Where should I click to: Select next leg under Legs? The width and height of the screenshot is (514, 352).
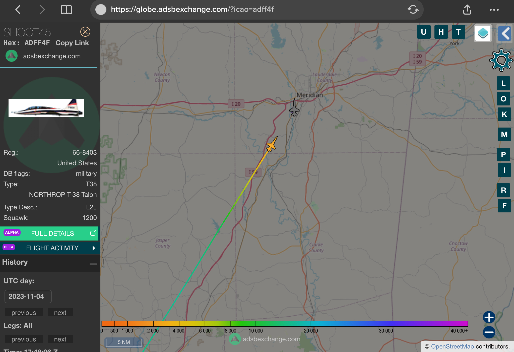pos(60,339)
